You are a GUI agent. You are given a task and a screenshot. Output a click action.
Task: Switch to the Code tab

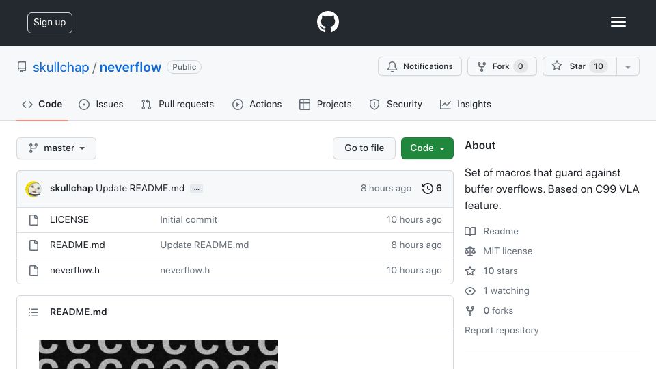[x=42, y=104]
